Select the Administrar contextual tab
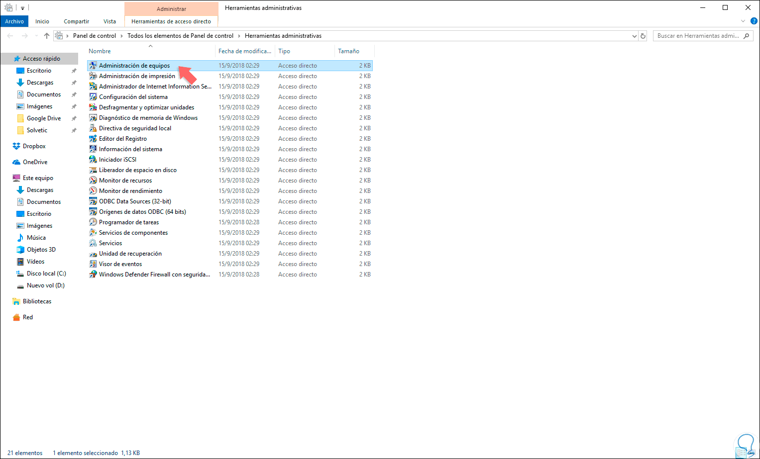This screenshot has height=459, width=760. 171,9
